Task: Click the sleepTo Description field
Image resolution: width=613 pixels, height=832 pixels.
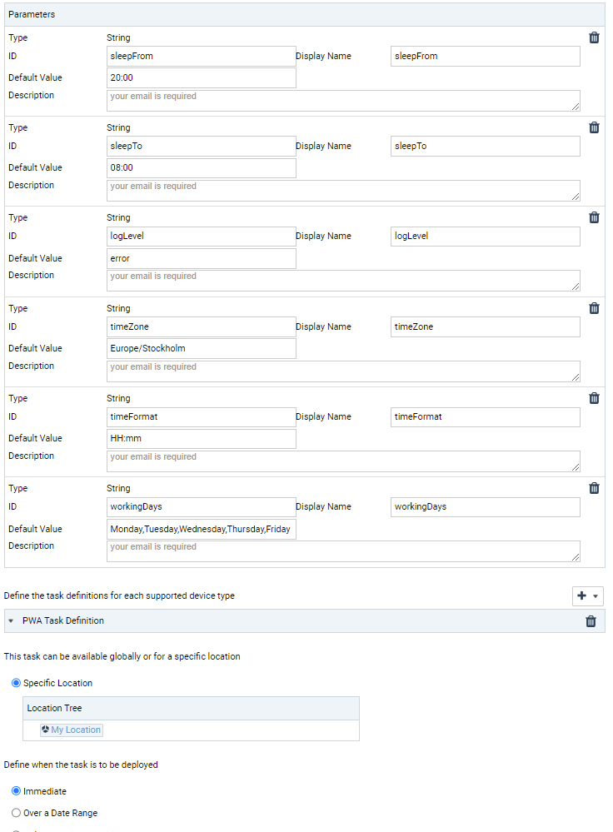Action: [343, 190]
